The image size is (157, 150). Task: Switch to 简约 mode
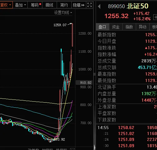click(x=64, y=5)
